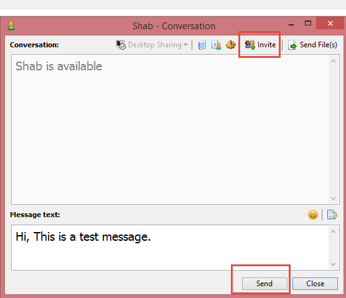Open the smiley emoticon picker

pyautogui.click(x=313, y=215)
